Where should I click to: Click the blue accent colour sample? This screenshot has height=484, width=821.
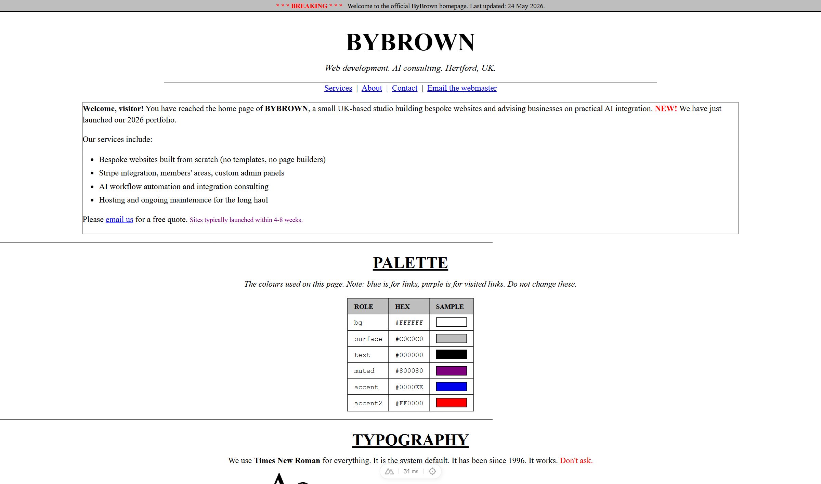tap(451, 387)
